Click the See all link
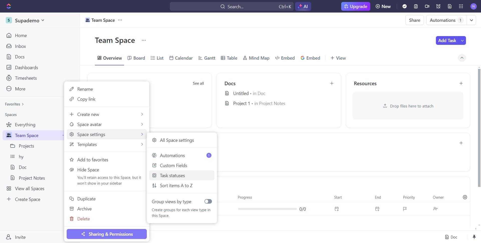Image resolution: width=481 pixels, height=243 pixels. [198, 83]
